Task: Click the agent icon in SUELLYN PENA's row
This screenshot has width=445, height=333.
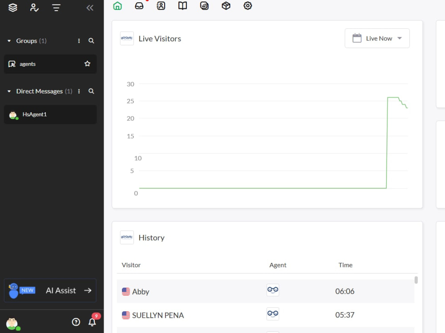Action: click(x=273, y=314)
